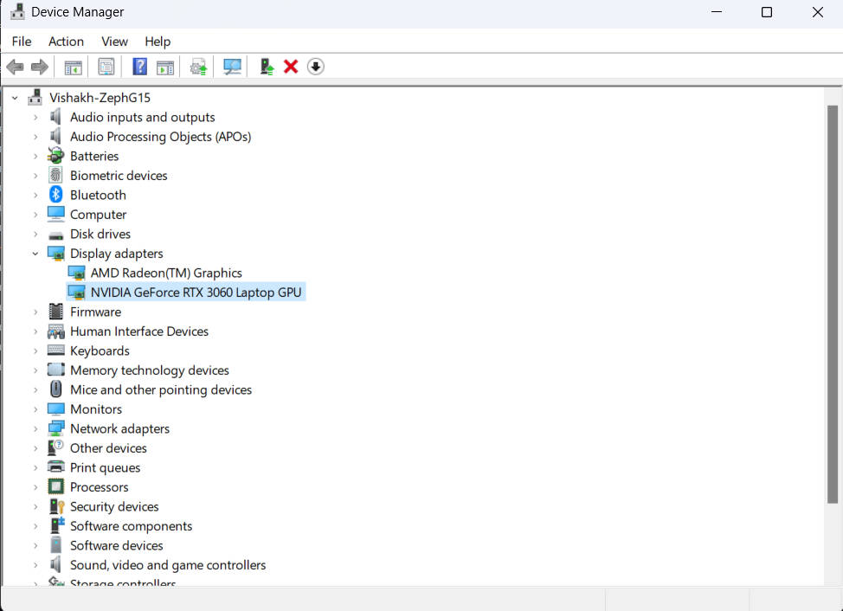Click the blue Help icon
Viewport: 843px width, 611px height.
[139, 67]
